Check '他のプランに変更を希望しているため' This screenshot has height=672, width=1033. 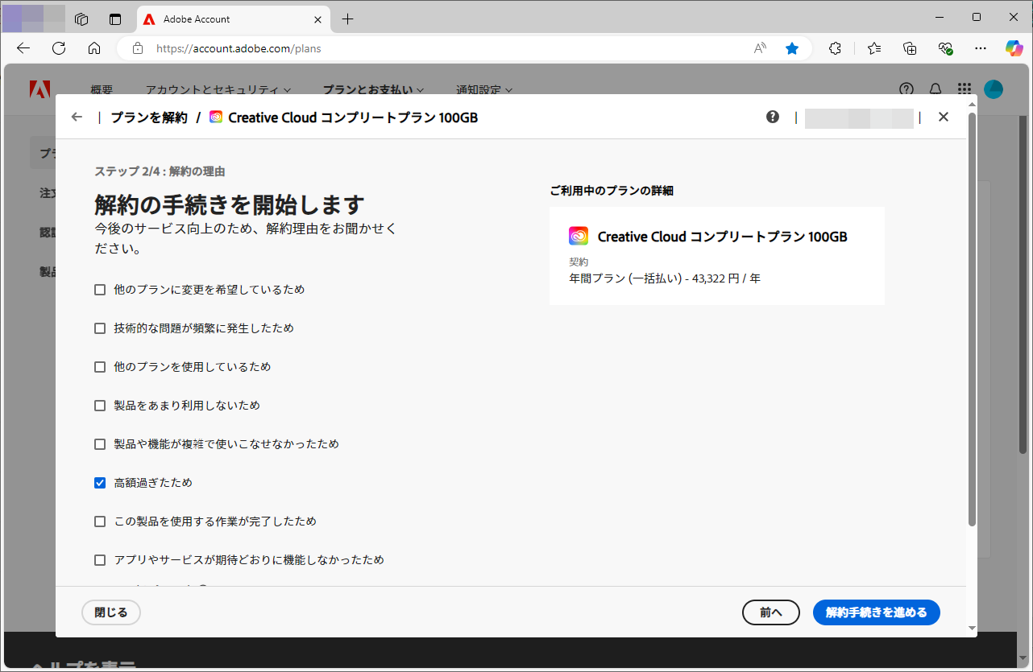click(100, 290)
